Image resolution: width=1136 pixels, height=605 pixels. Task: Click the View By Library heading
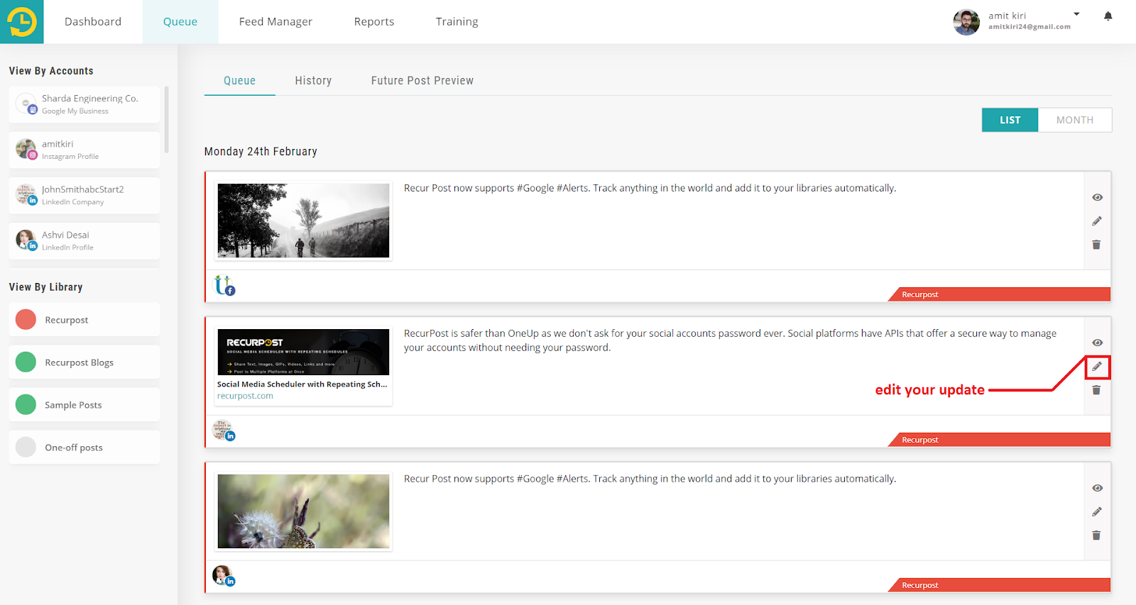[x=46, y=287]
